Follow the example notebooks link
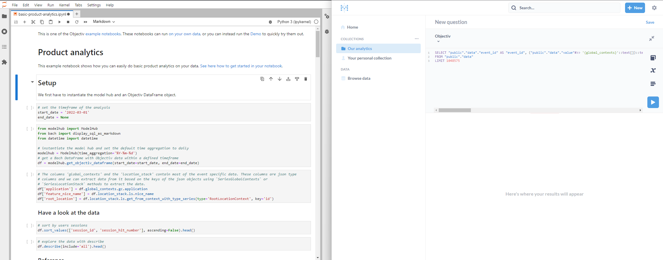Screen dimensions: 663x260 pos(103,34)
